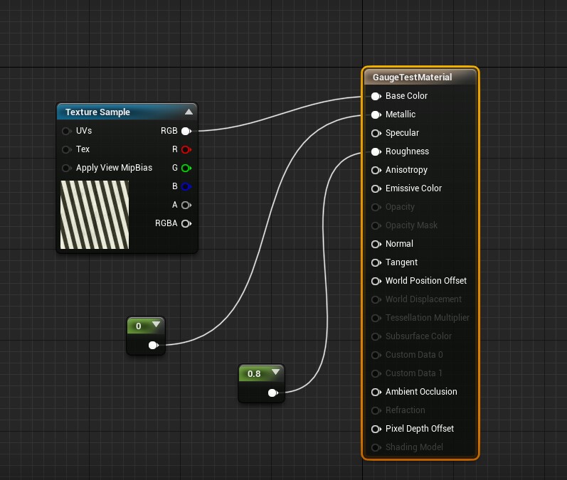Click the RGB output pin on Texture Sample
This screenshot has width=567, height=480.
click(x=186, y=131)
